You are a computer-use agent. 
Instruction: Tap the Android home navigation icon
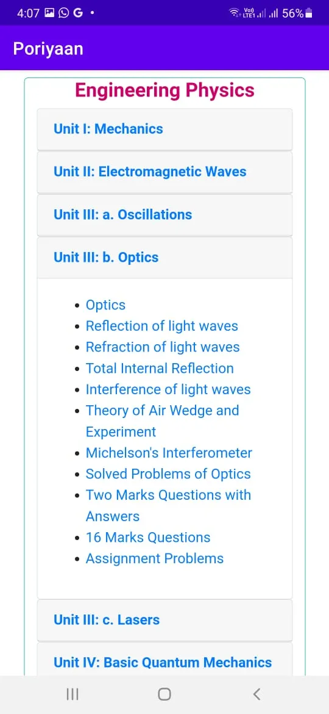[x=164, y=694]
